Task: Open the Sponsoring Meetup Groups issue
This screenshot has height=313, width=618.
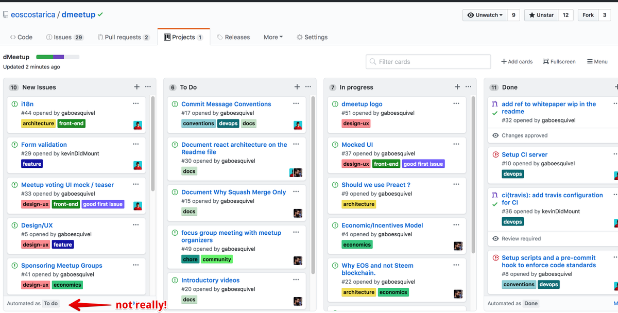Action: click(x=62, y=266)
